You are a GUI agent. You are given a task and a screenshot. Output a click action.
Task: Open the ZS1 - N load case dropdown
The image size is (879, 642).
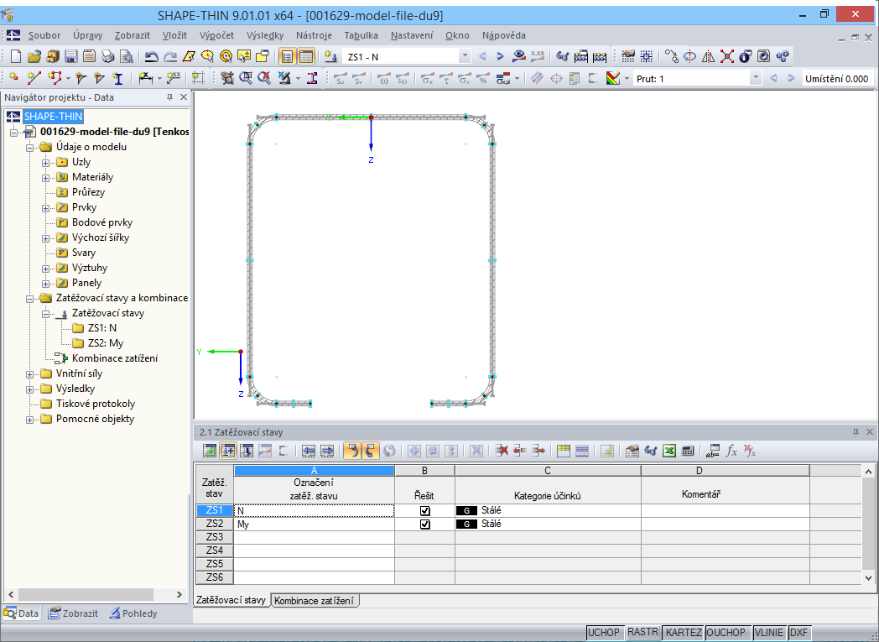point(464,56)
